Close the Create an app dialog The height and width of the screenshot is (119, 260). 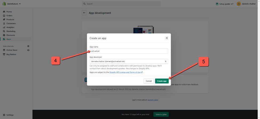167,38
